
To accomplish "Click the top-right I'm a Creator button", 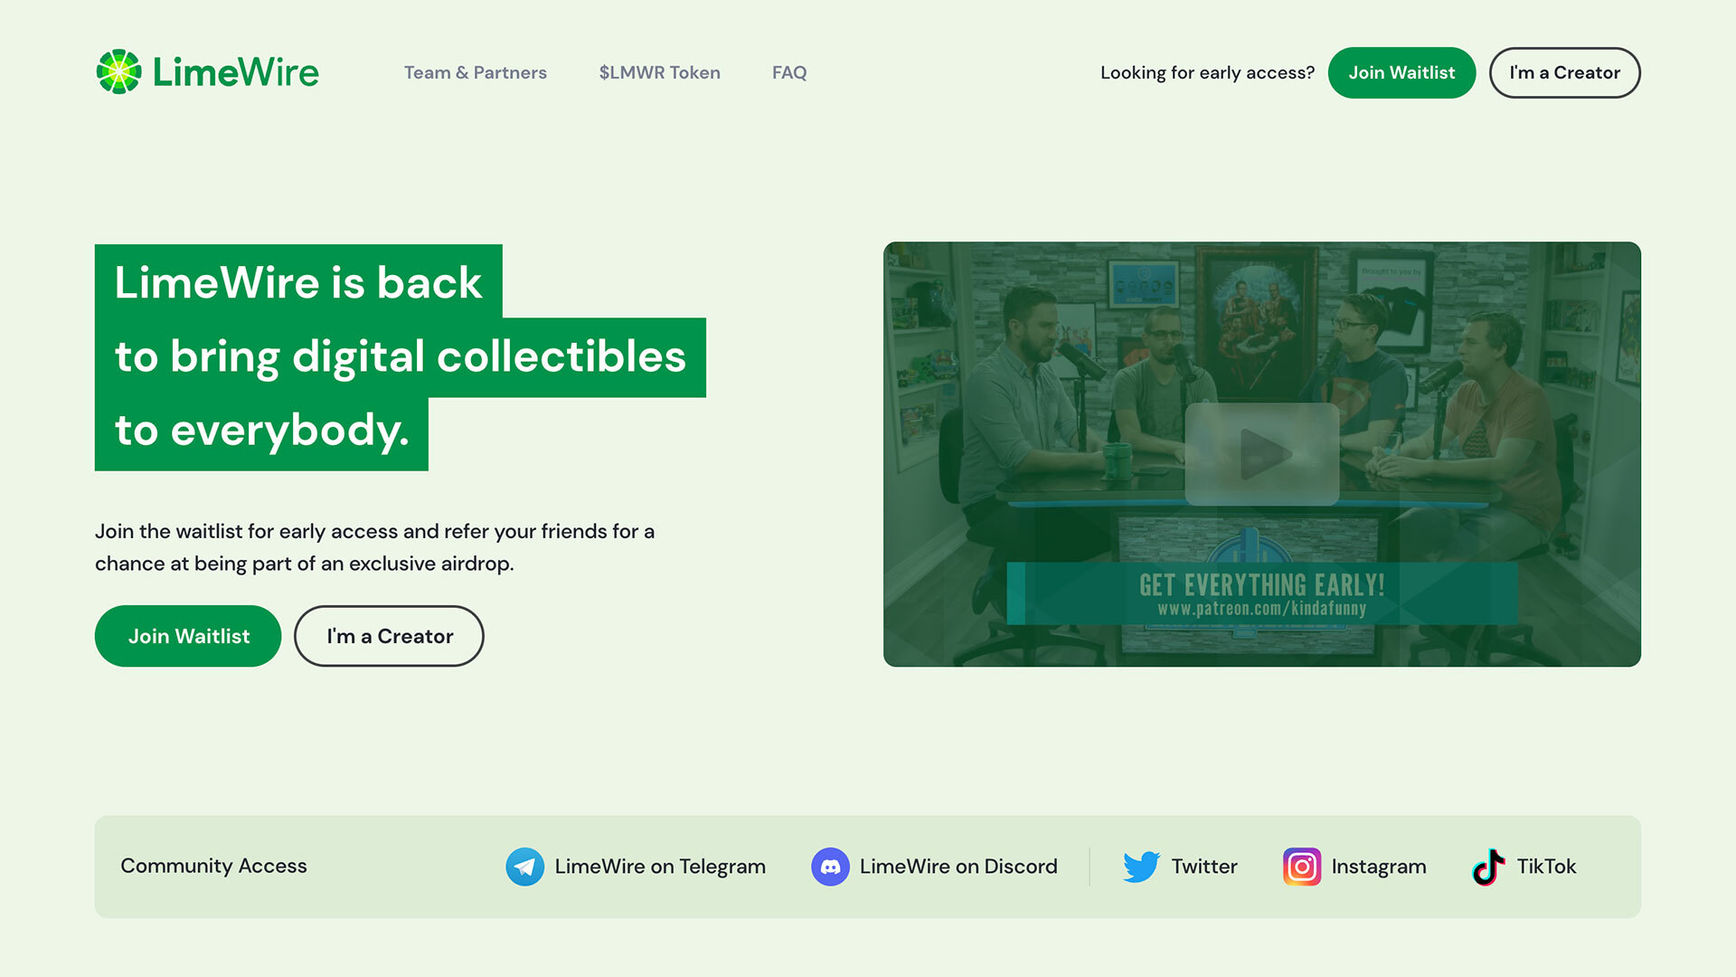I will pyautogui.click(x=1564, y=72).
